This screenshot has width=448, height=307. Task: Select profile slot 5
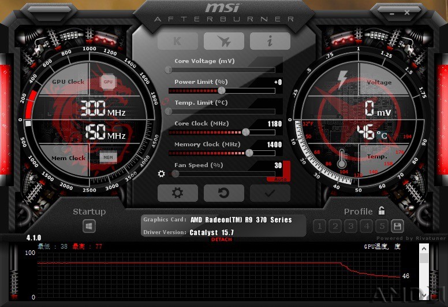pos(382,226)
